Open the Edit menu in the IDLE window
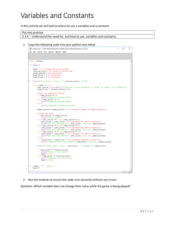This screenshot has width=175, height=227. (x=34, y=52)
